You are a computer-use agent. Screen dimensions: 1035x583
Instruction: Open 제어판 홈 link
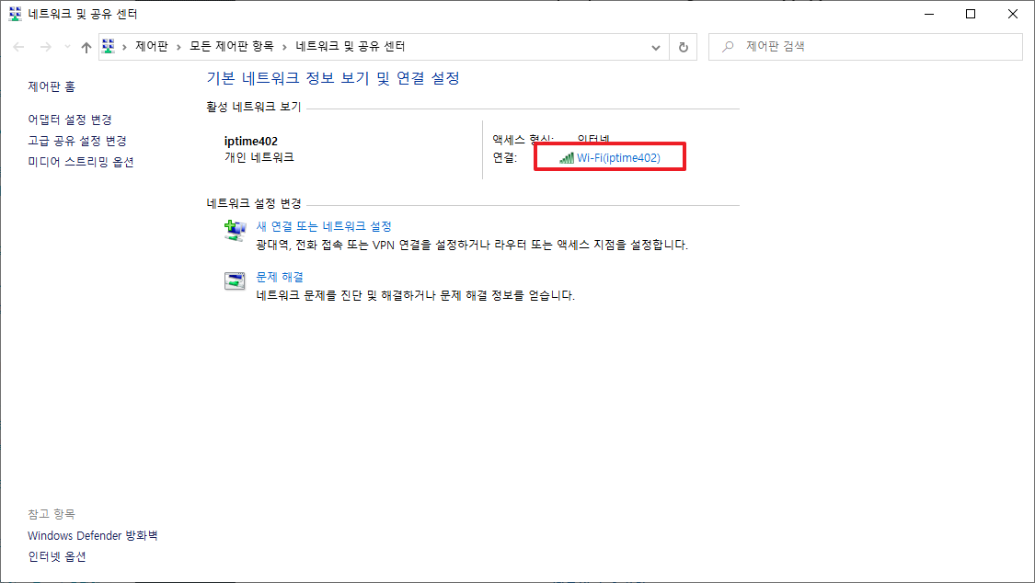click(52, 86)
